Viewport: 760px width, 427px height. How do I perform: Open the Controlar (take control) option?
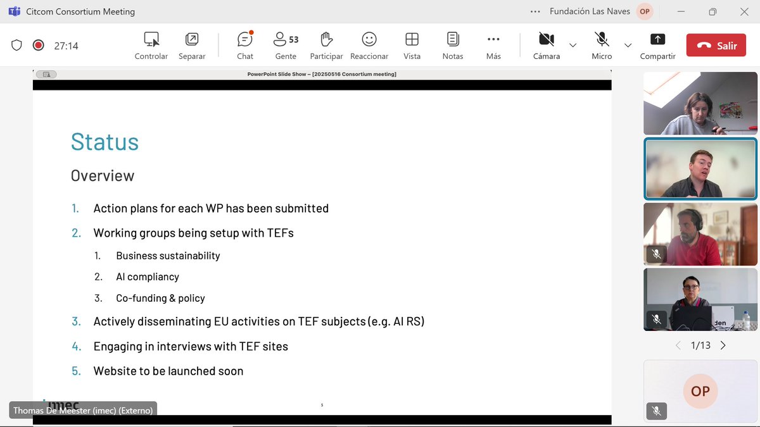coord(151,46)
